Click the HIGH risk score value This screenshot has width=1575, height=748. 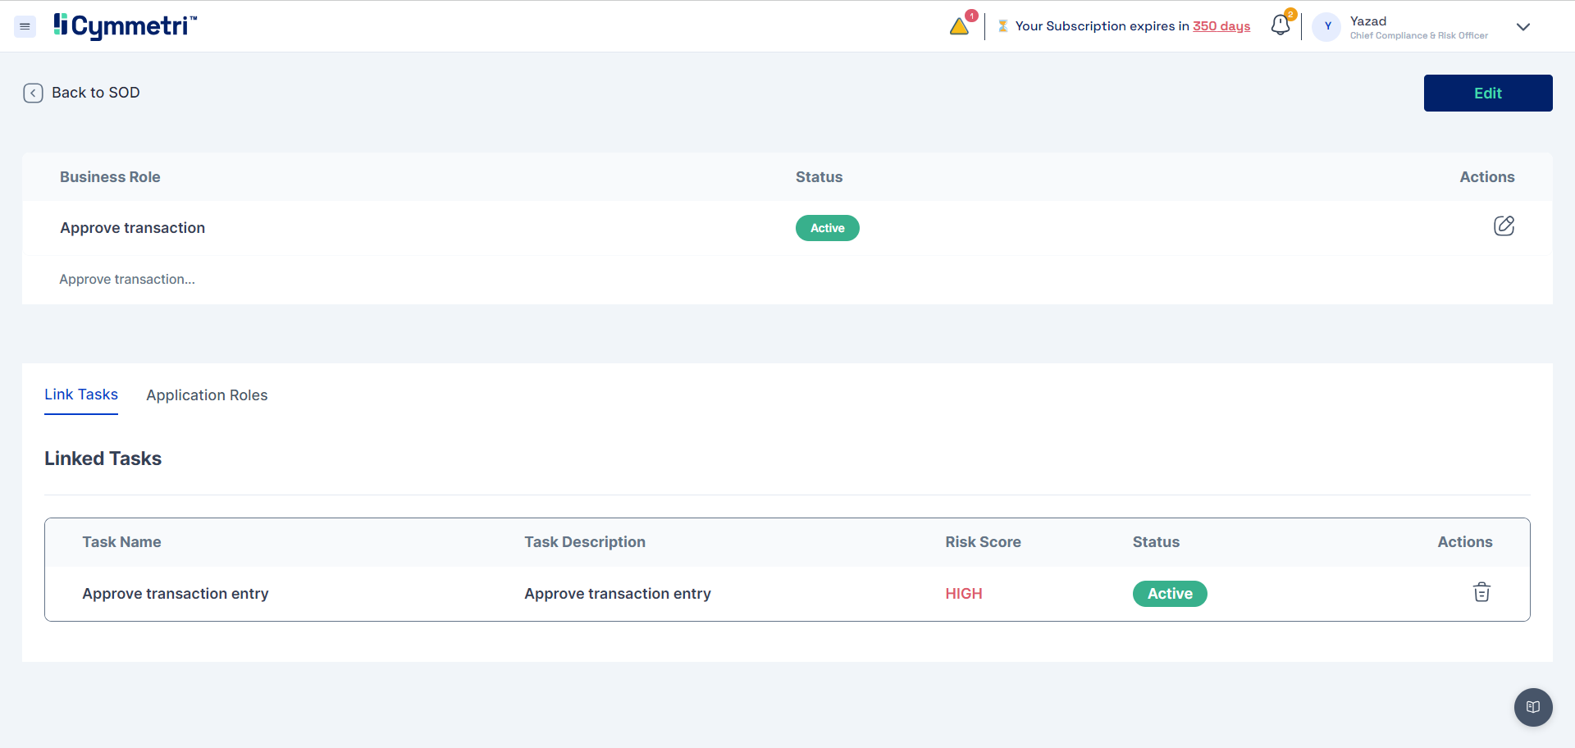click(x=963, y=594)
